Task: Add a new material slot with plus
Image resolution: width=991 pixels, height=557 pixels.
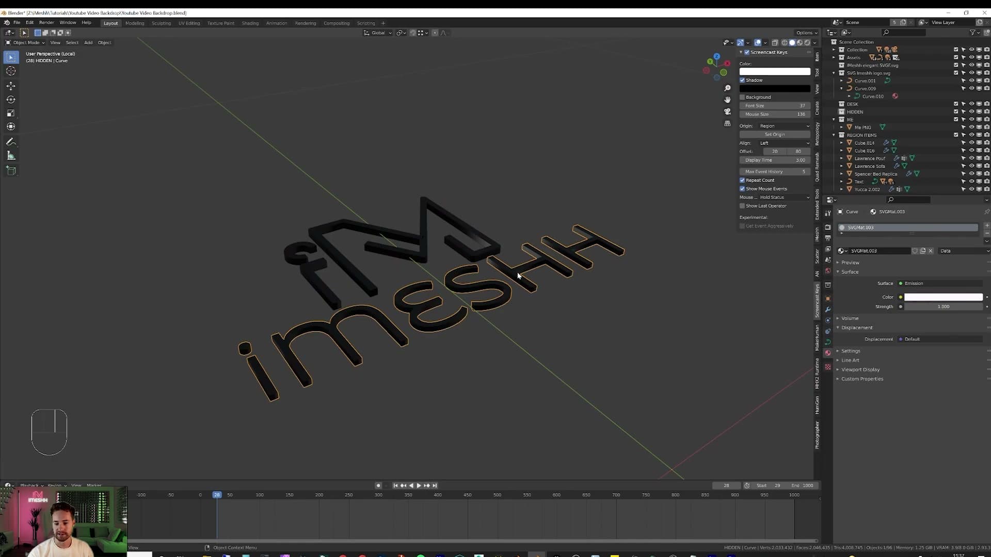Action: tap(986, 225)
